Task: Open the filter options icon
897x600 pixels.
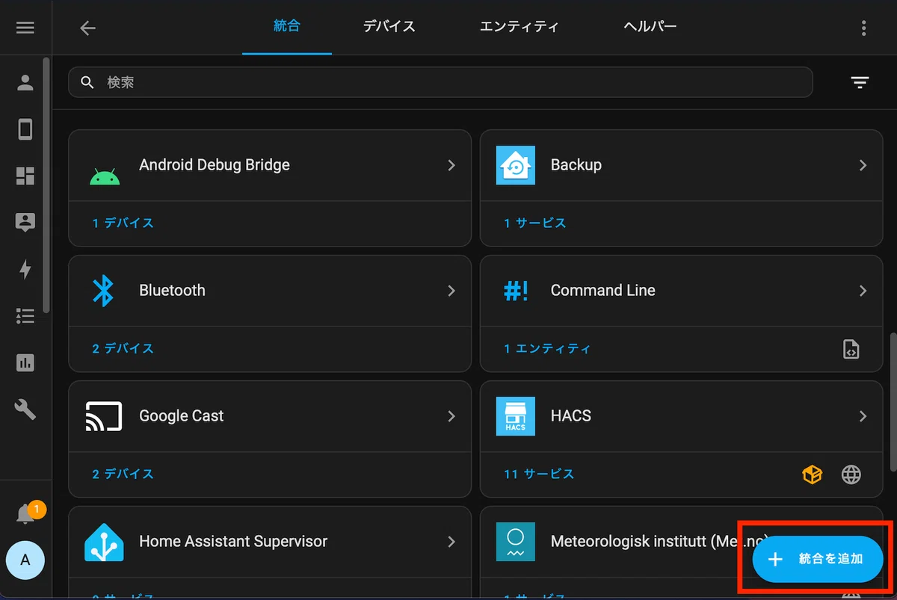Action: [860, 82]
